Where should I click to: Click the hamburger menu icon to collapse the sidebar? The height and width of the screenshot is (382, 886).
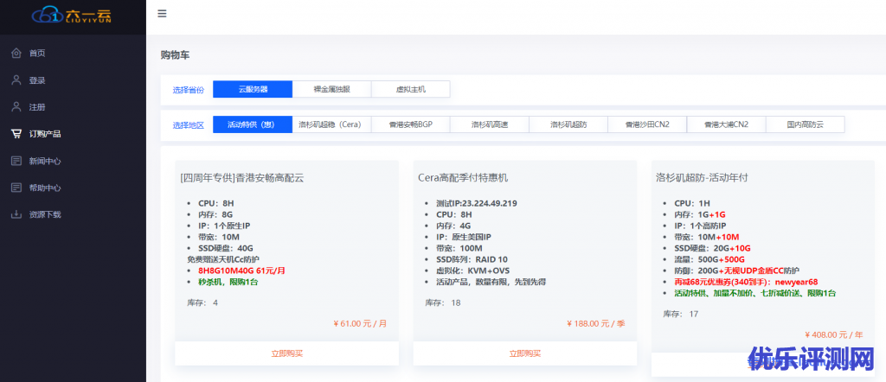(x=162, y=14)
